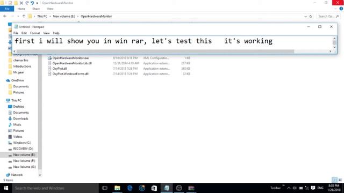The image size is (344, 193).
Task: Click undo icon in quick access toolbar
Action: click(x=32, y=3)
